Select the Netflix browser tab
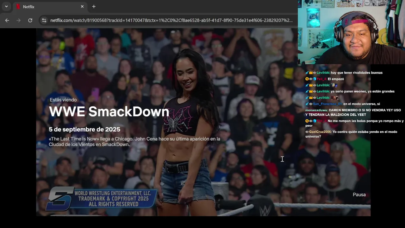The image size is (405, 228). 50,7
